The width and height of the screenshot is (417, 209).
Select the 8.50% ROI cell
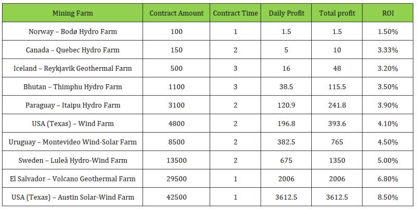click(x=387, y=197)
